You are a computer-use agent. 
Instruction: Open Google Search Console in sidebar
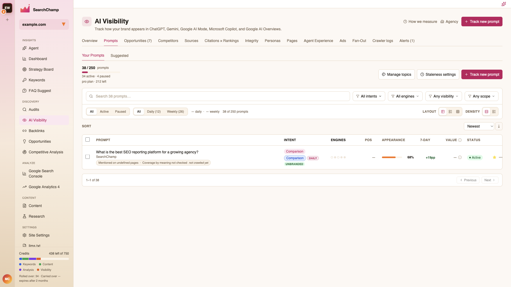[x=44, y=174]
